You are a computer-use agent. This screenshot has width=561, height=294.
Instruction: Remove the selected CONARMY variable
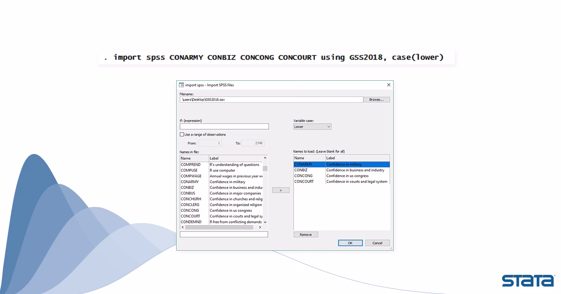(306, 234)
